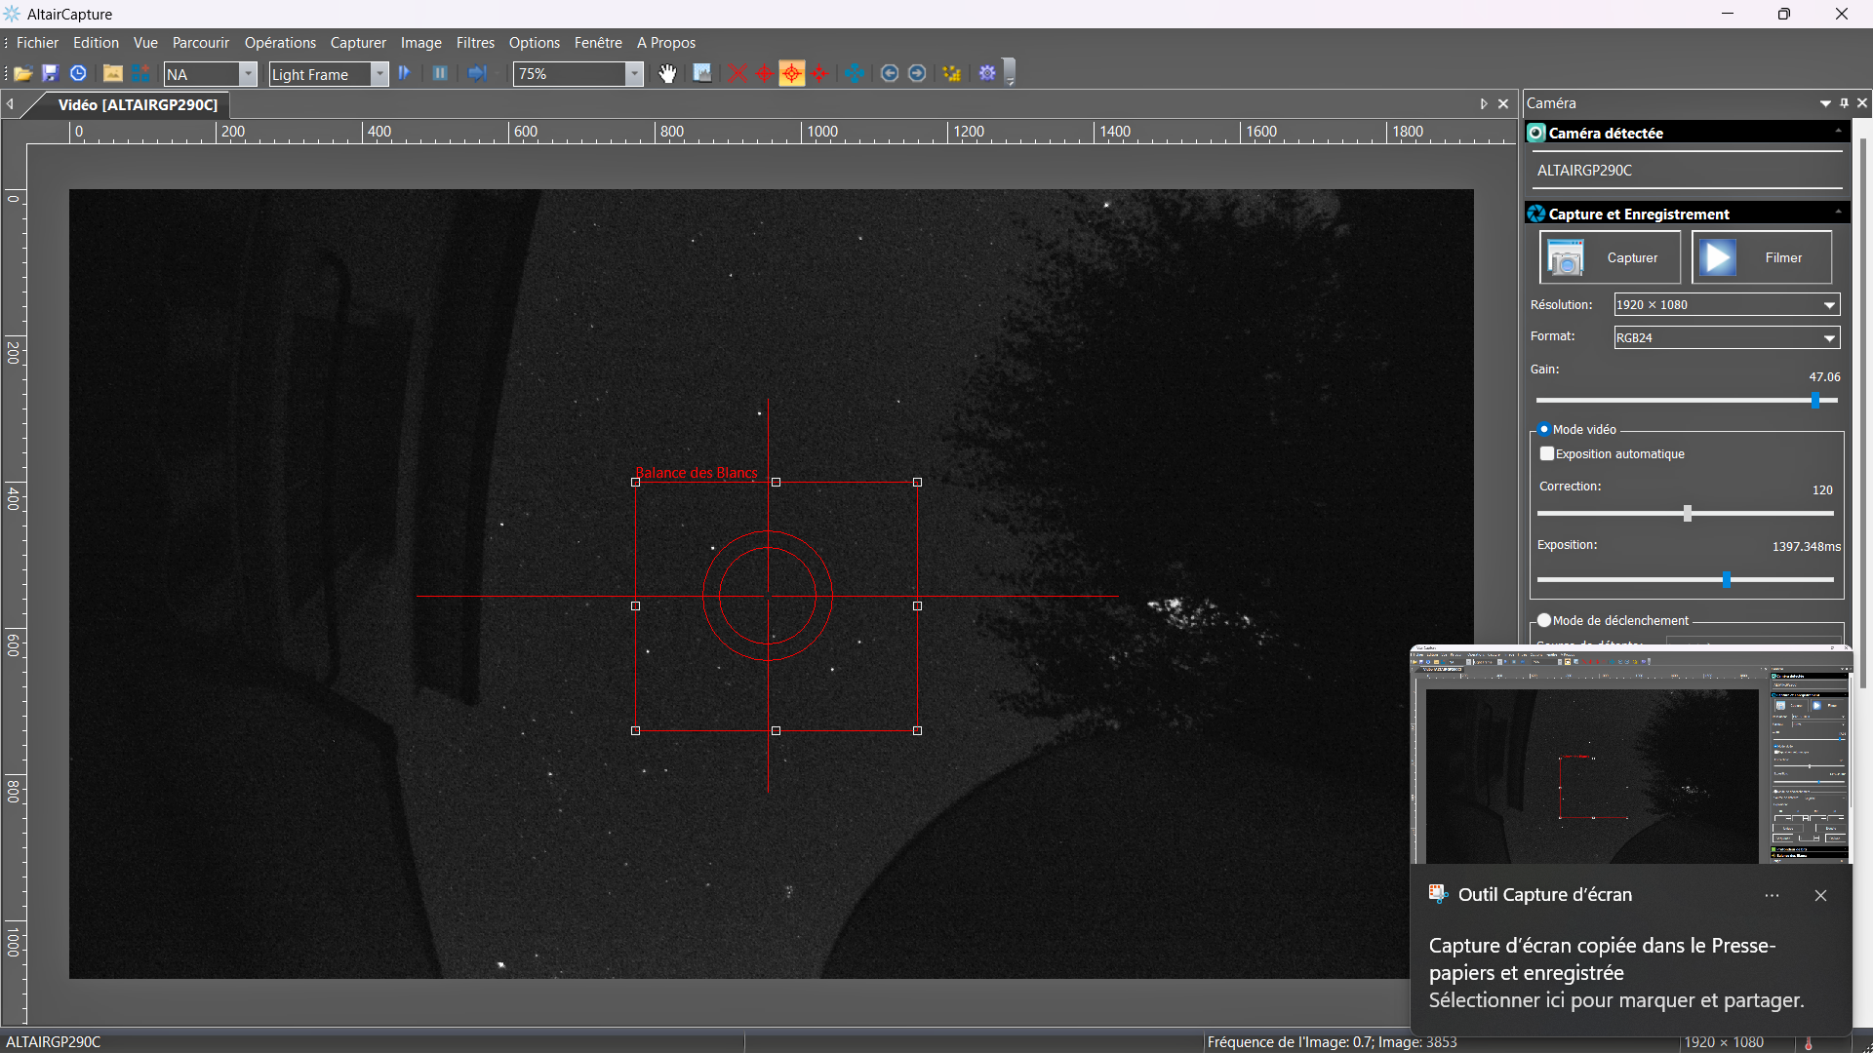Open the A Propos menu

point(666,43)
